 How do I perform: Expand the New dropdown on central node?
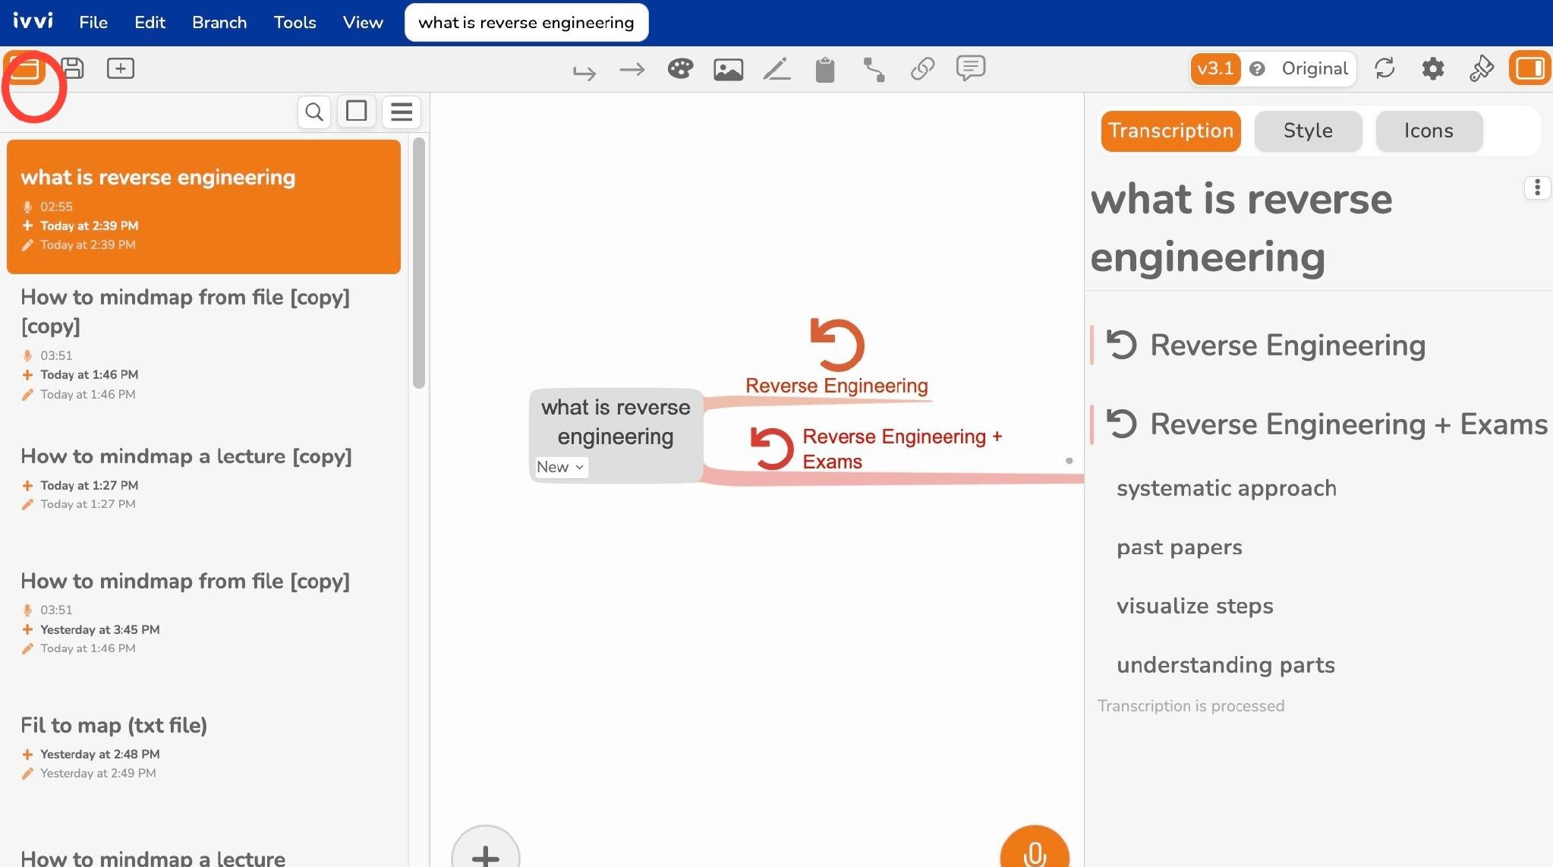pyautogui.click(x=560, y=467)
